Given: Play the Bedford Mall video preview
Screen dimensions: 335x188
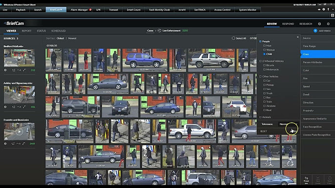Looking at the screenshot, I should pyautogui.click(x=19, y=58).
